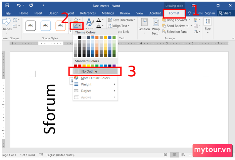Expand the Dashes submenu
The height and width of the screenshot is (160, 235).
[95, 91]
